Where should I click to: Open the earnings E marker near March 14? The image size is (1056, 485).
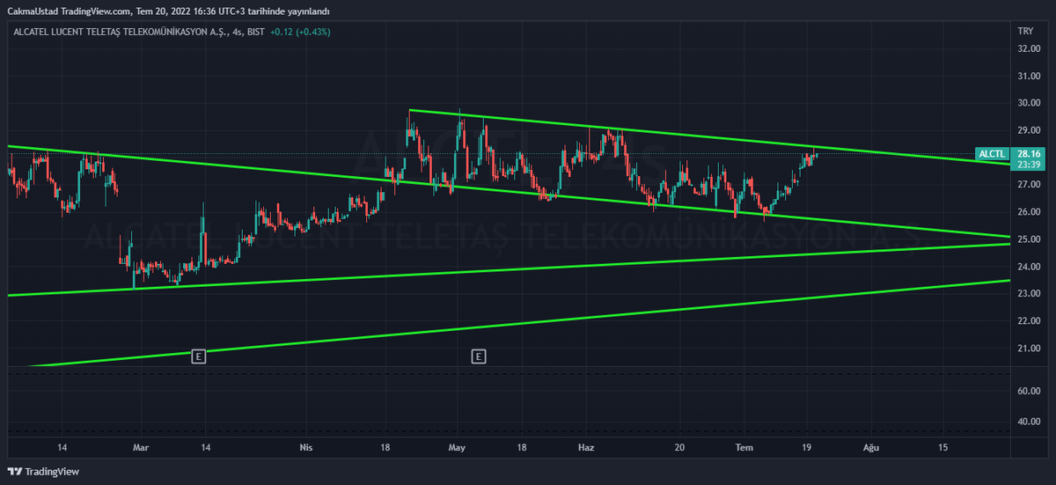pyautogui.click(x=198, y=356)
